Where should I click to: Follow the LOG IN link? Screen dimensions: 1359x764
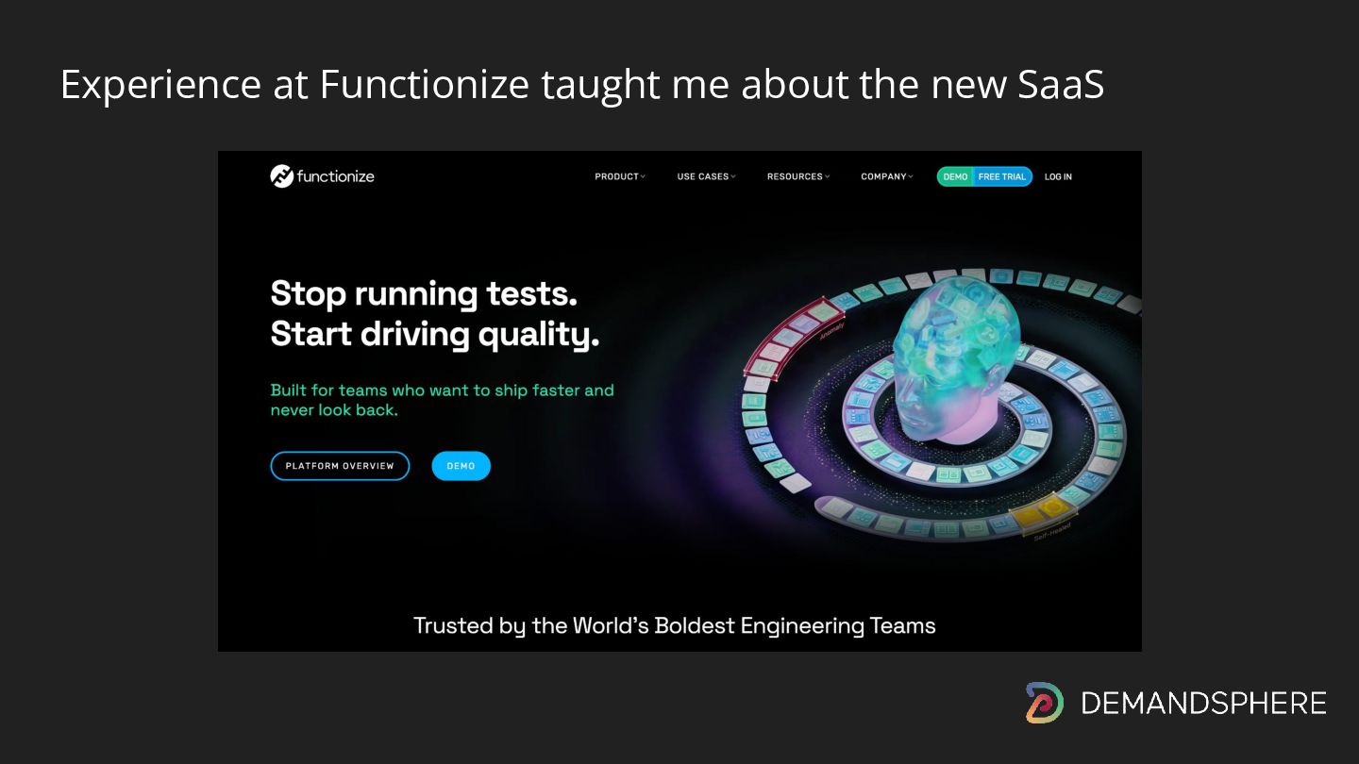click(x=1058, y=176)
